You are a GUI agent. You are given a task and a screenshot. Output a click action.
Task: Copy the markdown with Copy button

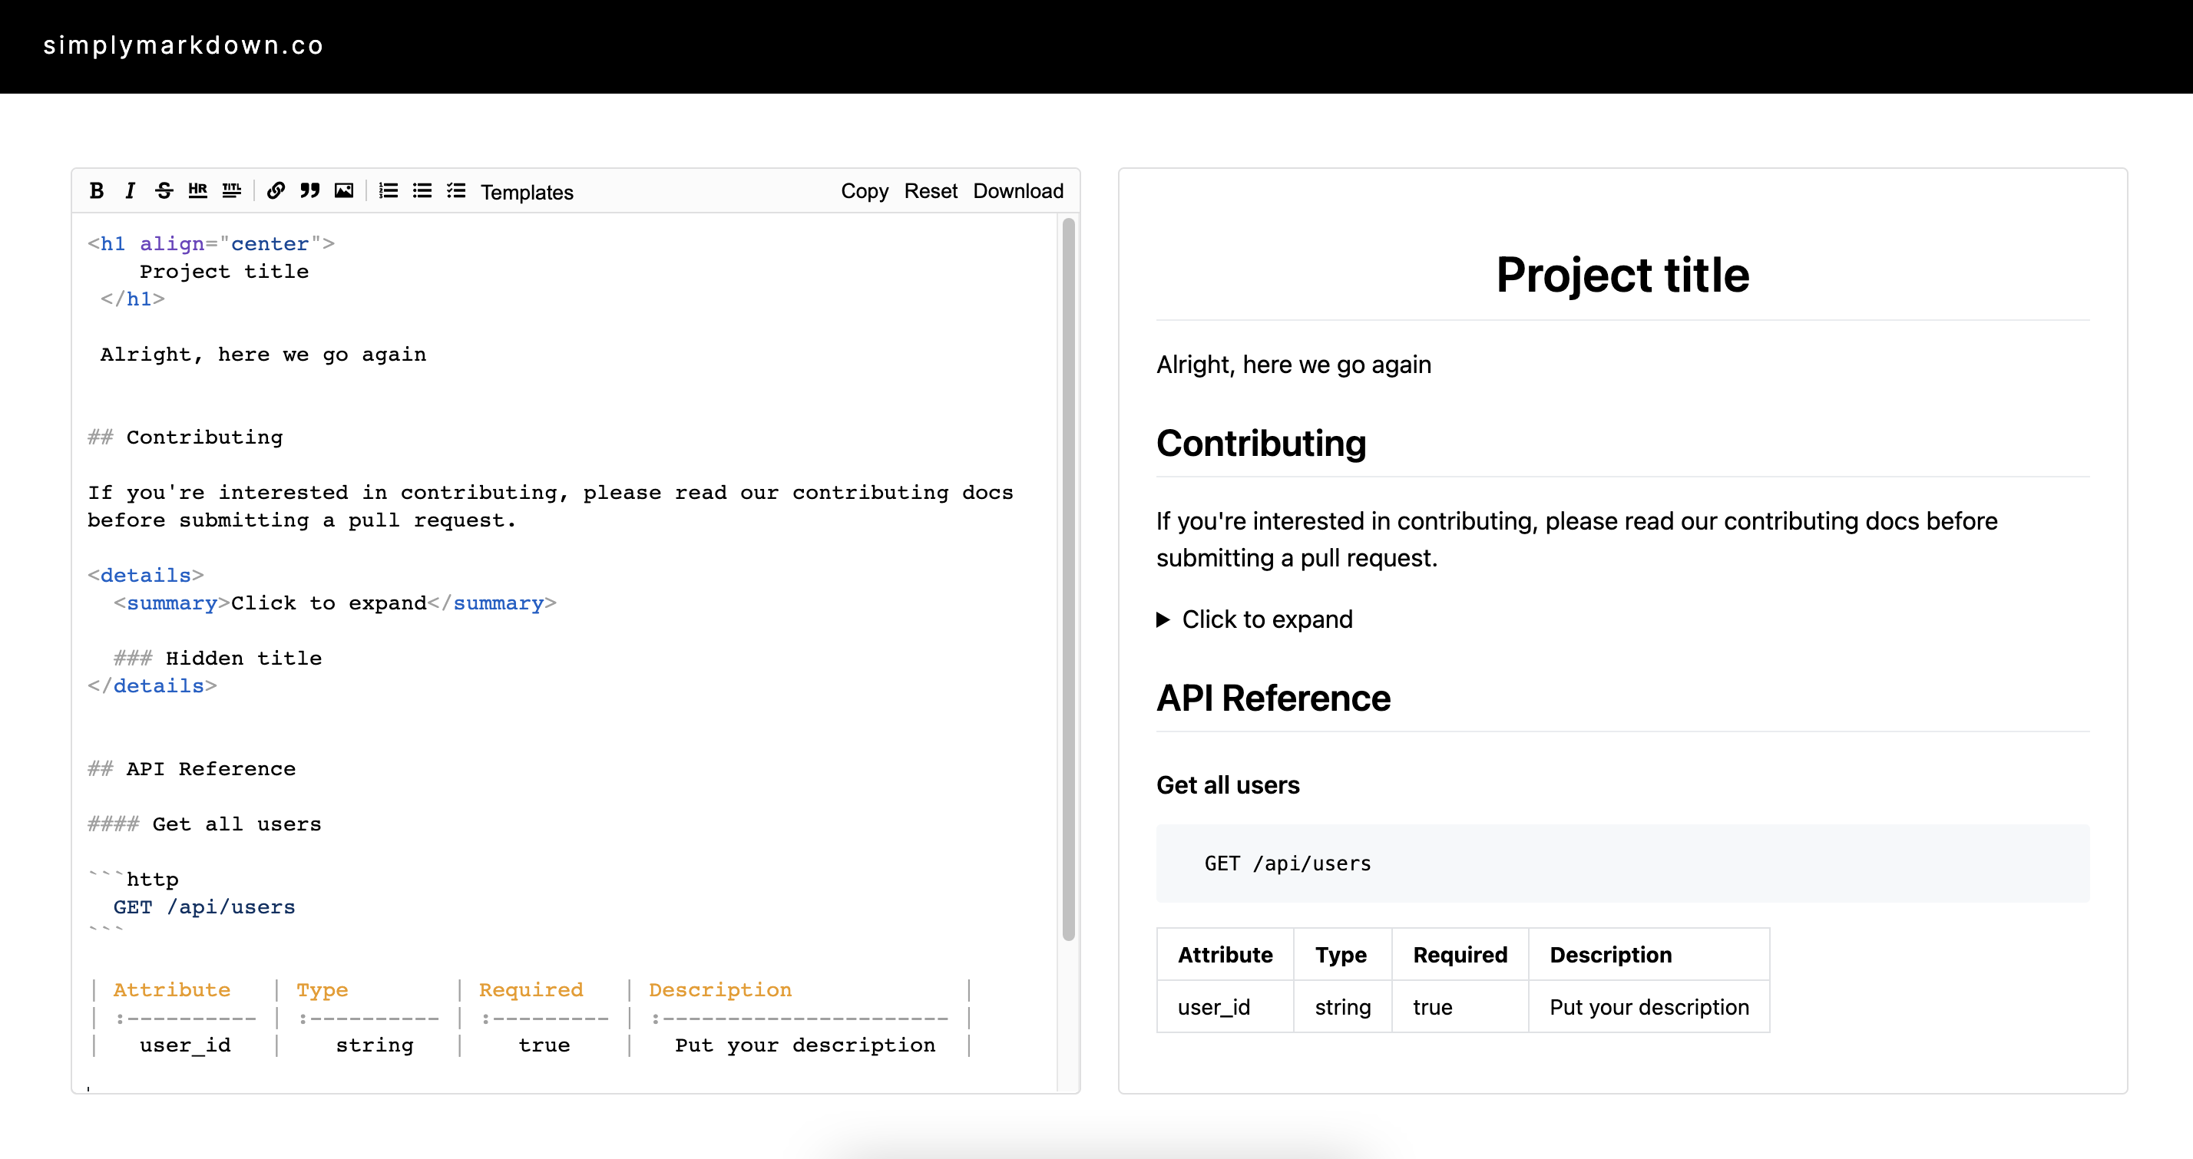tap(864, 191)
